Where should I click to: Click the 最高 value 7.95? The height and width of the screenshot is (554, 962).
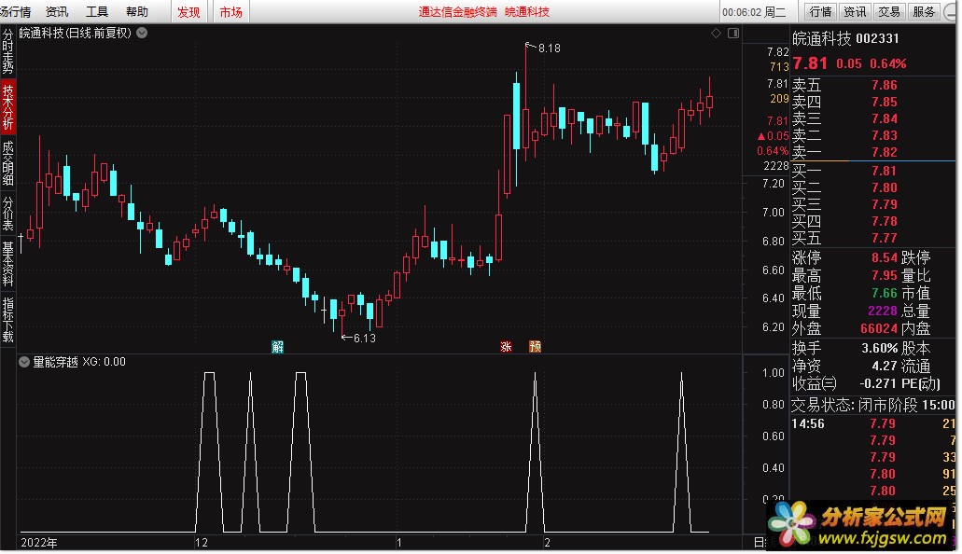[884, 275]
